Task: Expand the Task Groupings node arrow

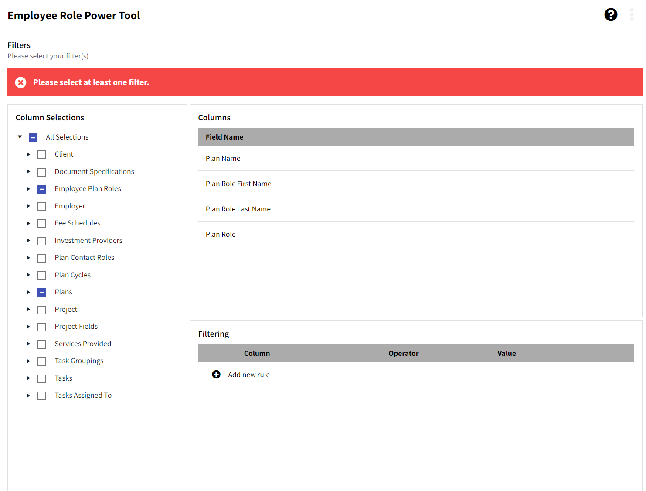Action: point(28,361)
